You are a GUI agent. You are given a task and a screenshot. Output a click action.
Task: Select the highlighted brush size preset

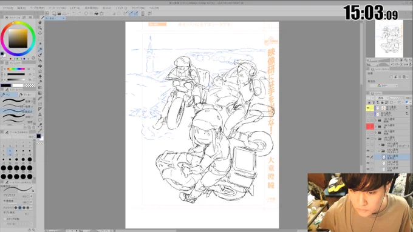tap(10, 151)
